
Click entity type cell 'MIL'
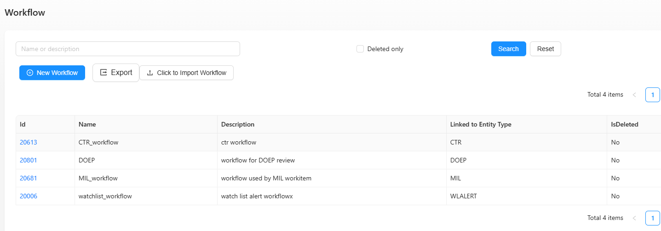(x=526, y=178)
